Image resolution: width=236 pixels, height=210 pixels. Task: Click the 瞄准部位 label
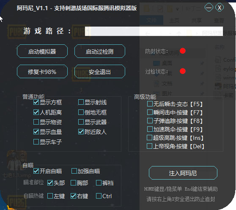point(33,183)
